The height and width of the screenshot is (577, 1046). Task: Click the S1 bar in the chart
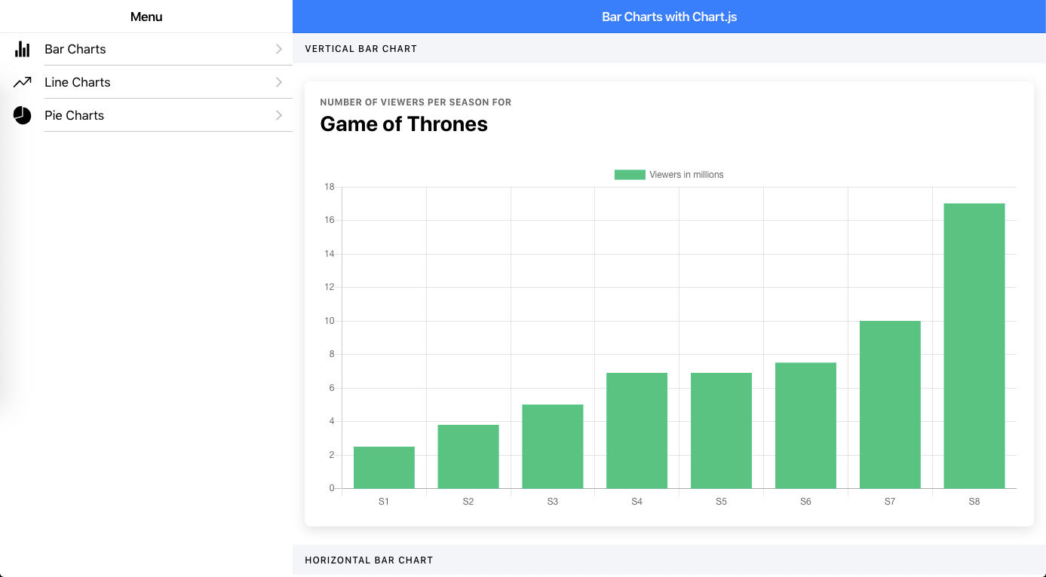point(384,468)
